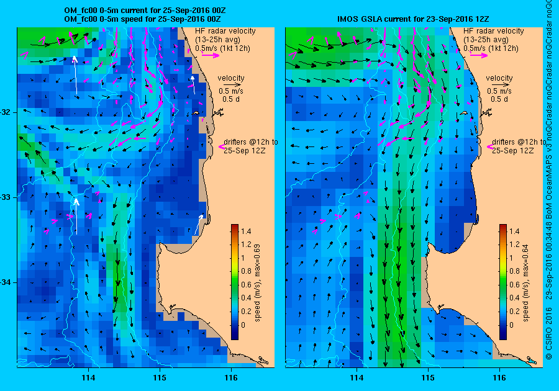Click '0.5m/s (1kt 12h)' text in left map
This screenshot has width=559, height=391.
click(222, 48)
